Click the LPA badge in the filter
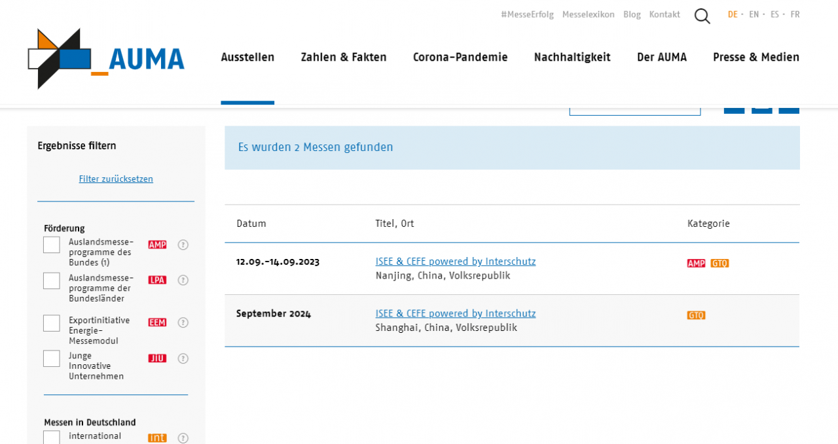838x444 pixels. pos(157,280)
